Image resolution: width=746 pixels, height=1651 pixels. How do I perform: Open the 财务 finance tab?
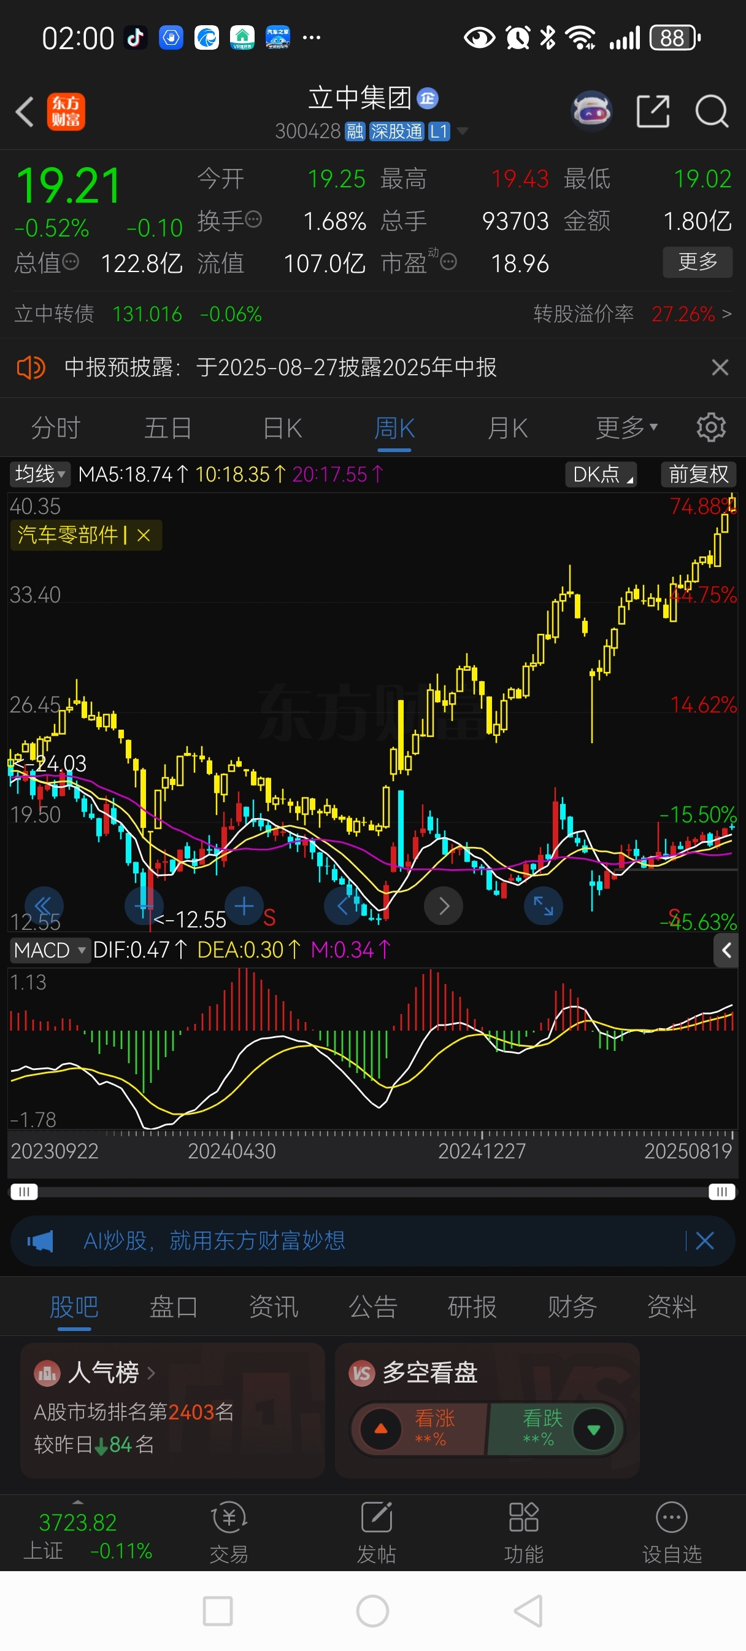(572, 1306)
